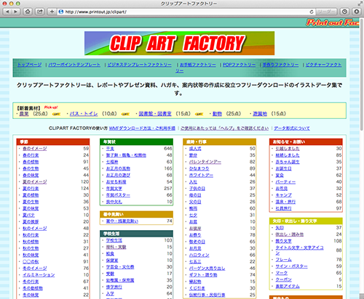Image resolution: width=364 pixels, height=299 pixels.
Task: Open the キャンプ category
Action: pyautogui.click(x=283, y=195)
